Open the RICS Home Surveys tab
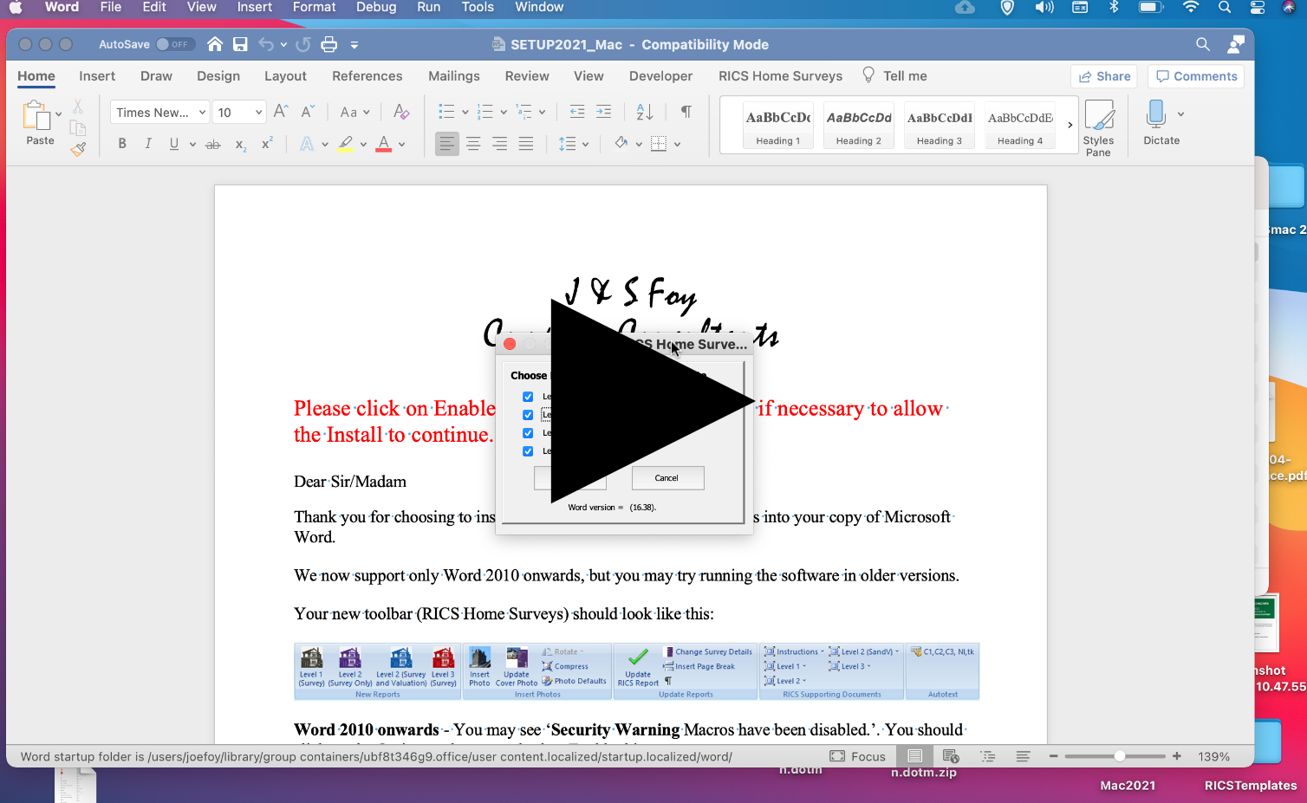The image size is (1307, 803). tap(780, 76)
